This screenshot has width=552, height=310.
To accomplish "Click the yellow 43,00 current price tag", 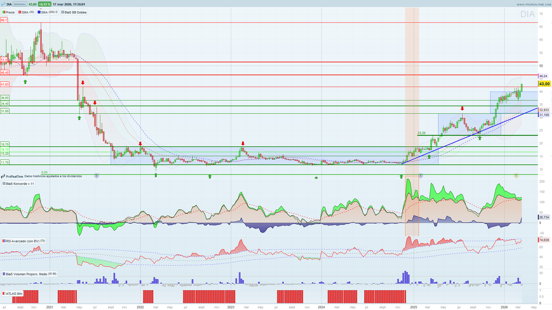I will 544,84.
